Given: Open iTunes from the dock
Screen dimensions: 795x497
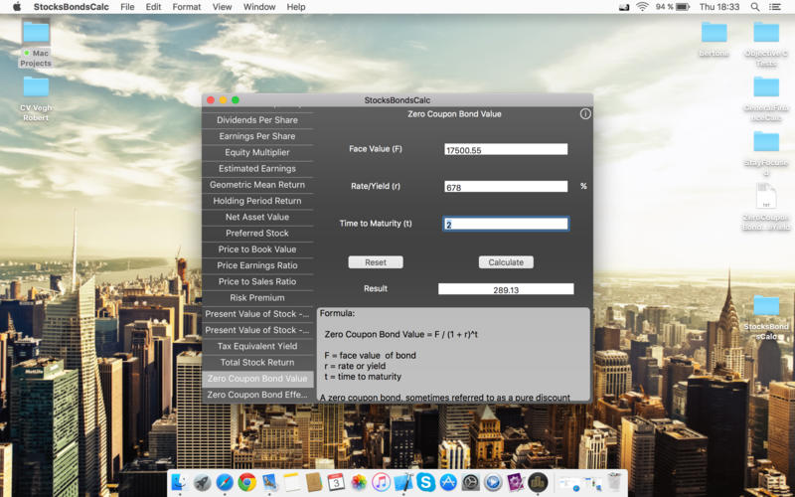Looking at the screenshot, I should pyautogui.click(x=381, y=482).
